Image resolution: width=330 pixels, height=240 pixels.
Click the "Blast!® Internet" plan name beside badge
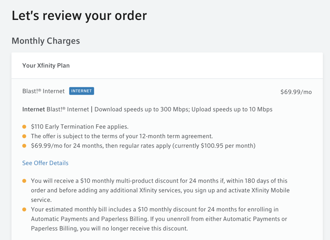click(43, 91)
